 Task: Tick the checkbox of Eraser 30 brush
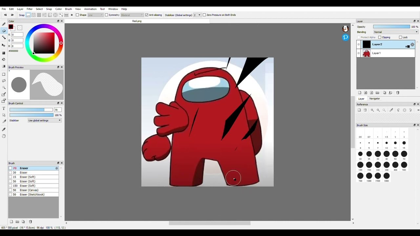tap(10, 173)
